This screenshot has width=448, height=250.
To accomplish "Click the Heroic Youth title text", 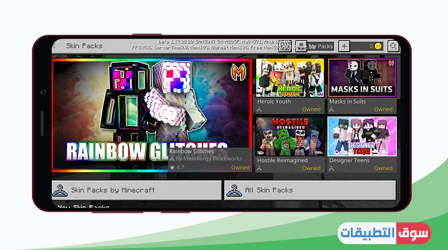I will pos(274,102).
